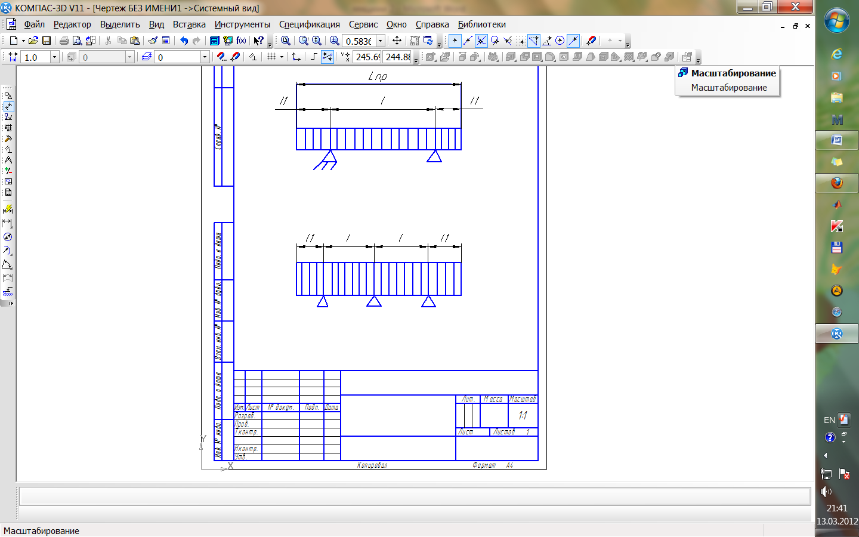
Task: Open the view scale 1.0 dropdown
Action: (54, 57)
